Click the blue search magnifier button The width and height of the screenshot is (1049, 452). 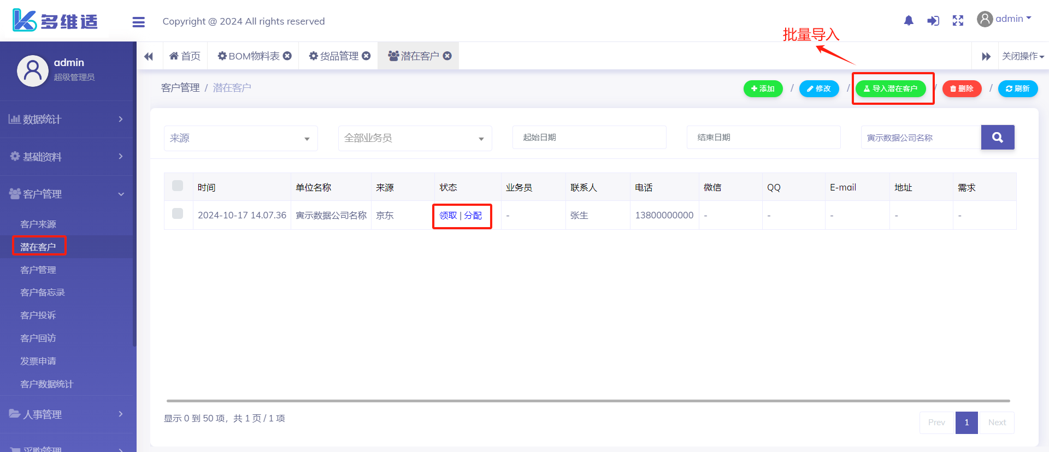(998, 138)
